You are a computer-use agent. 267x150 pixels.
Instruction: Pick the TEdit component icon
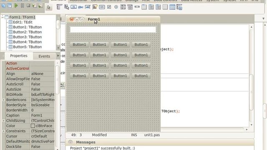[x=88, y=7]
